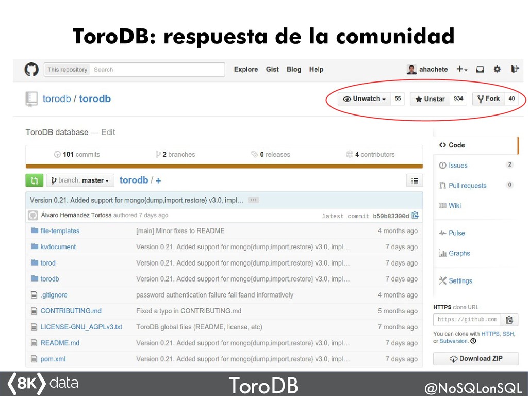Select the Code tab in sidebar
This screenshot has height=396, width=528.
coord(475,145)
